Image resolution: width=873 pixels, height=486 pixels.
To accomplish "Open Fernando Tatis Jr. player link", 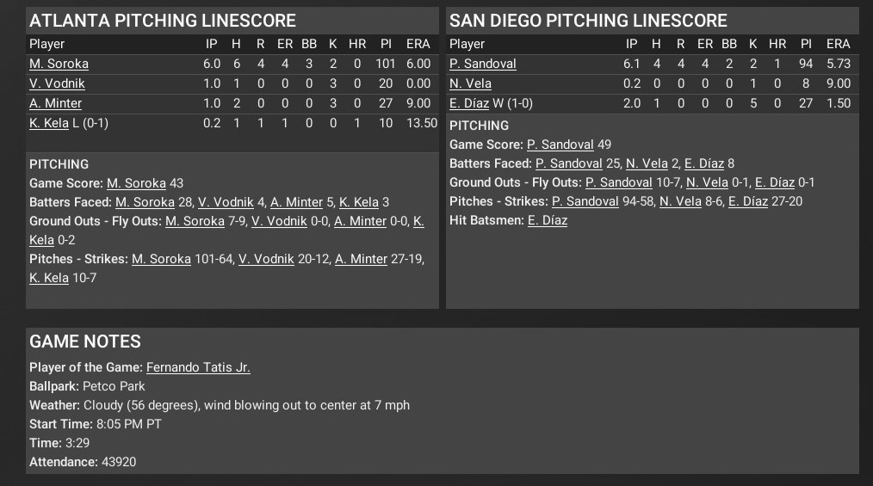I will pos(198,367).
